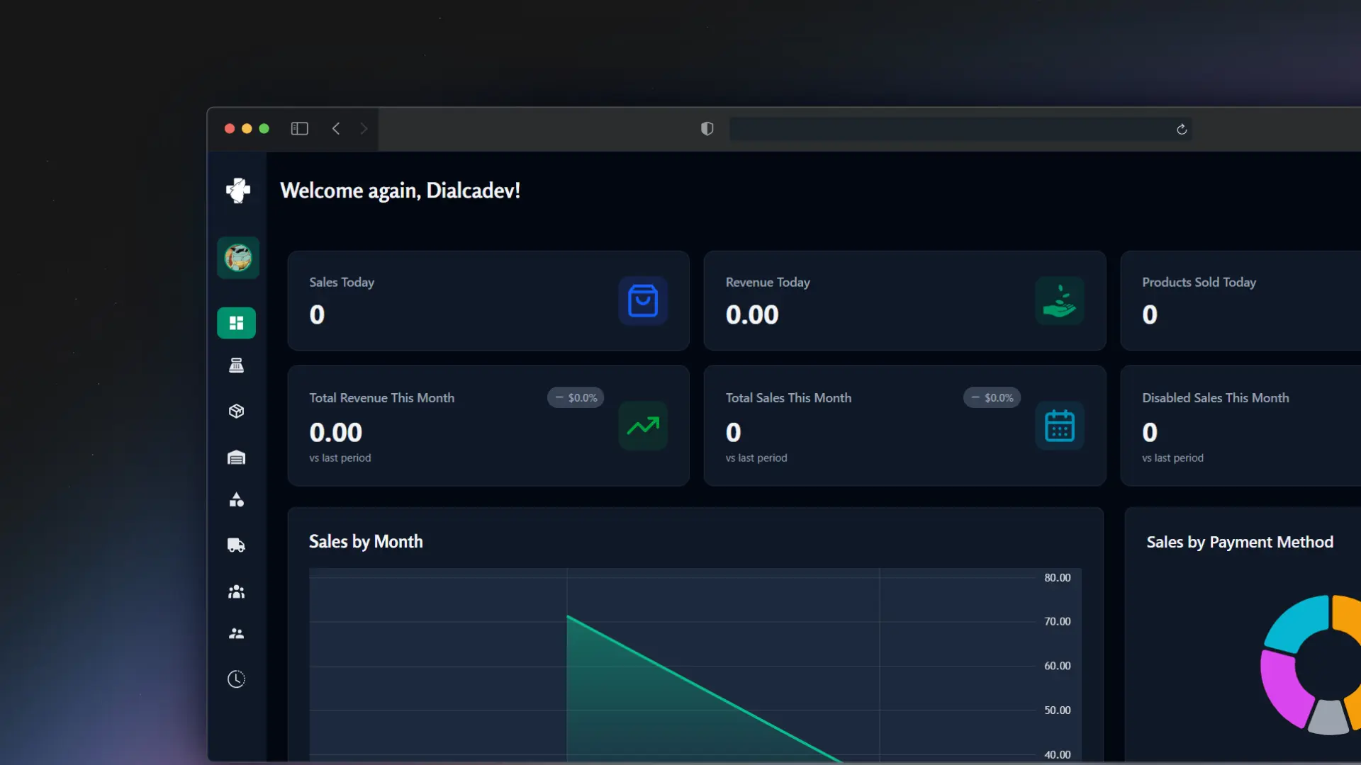The height and width of the screenshot is (765, 1361).
Task: Click the user avatar in the sidebar
Action: pos(238,258)
